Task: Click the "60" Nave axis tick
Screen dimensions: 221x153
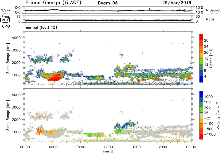Action: click(198, 17)
